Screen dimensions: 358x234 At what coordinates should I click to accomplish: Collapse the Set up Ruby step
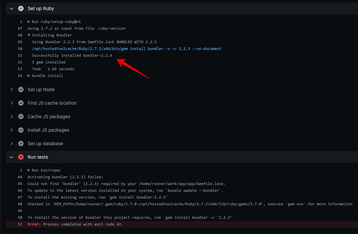(x=11, y=9)
